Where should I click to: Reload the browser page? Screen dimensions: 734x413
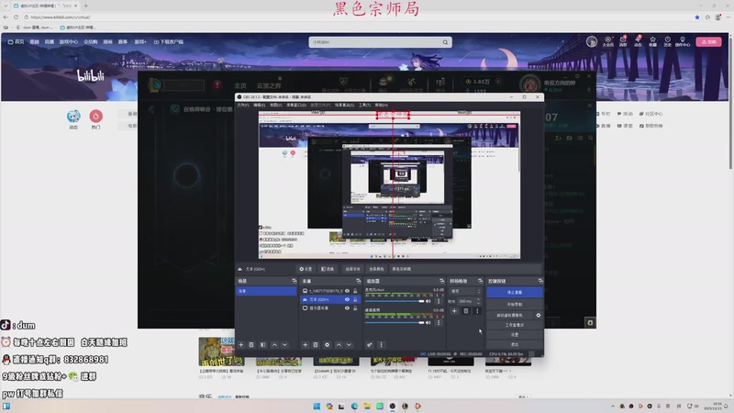(x=16, y=17)
